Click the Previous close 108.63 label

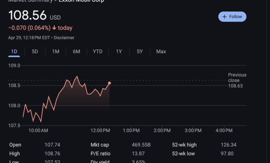point(237,80)
